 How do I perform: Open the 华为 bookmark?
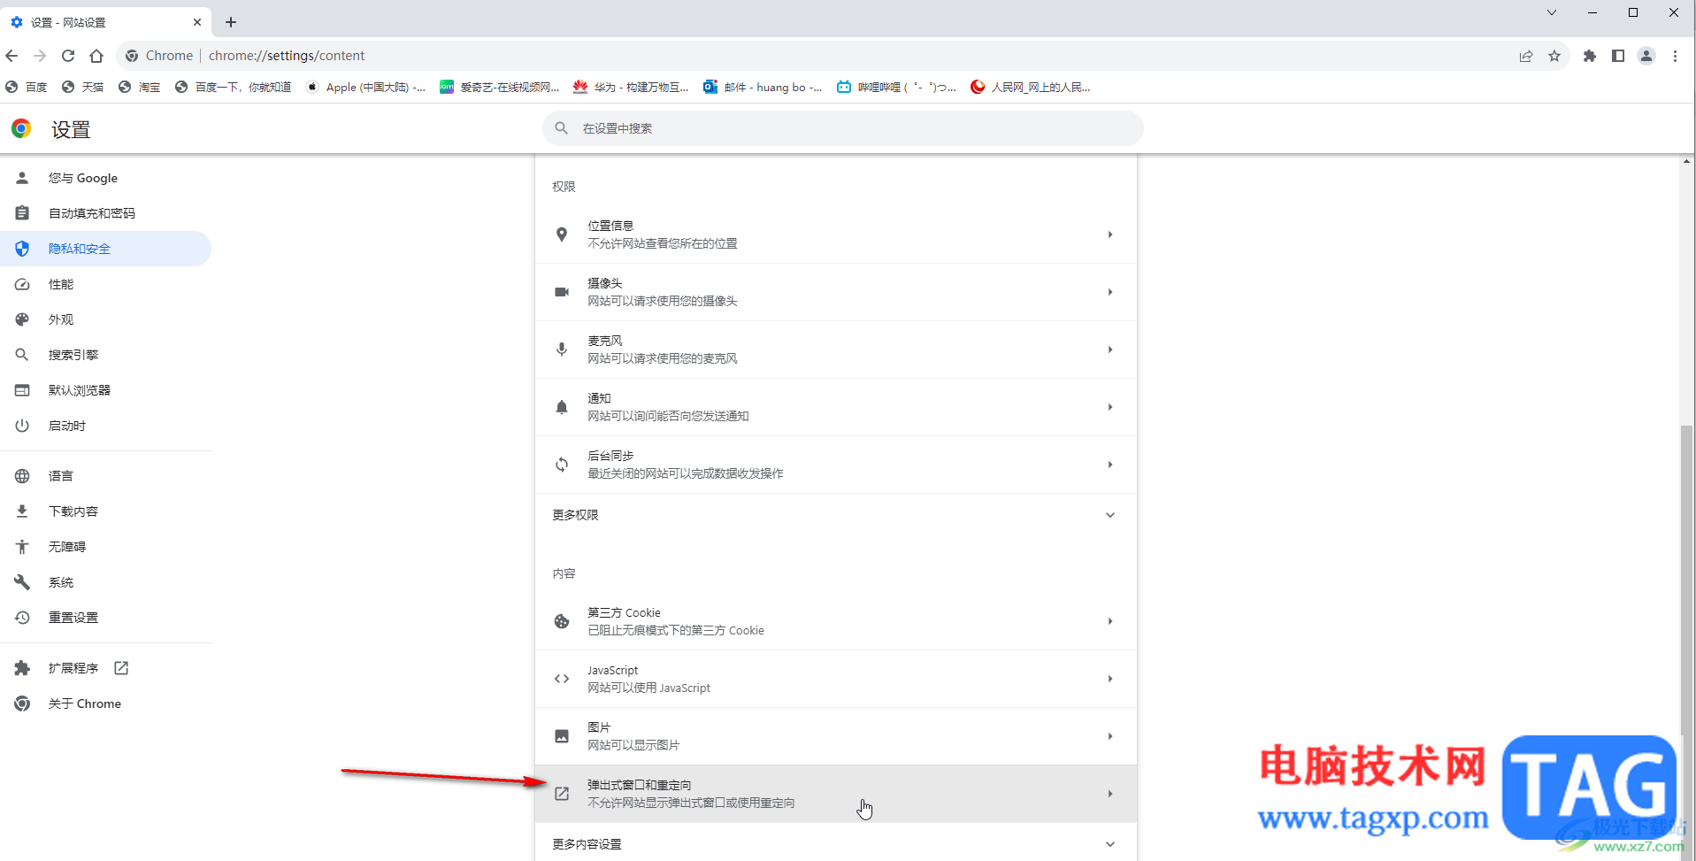(x=631, y=87)
